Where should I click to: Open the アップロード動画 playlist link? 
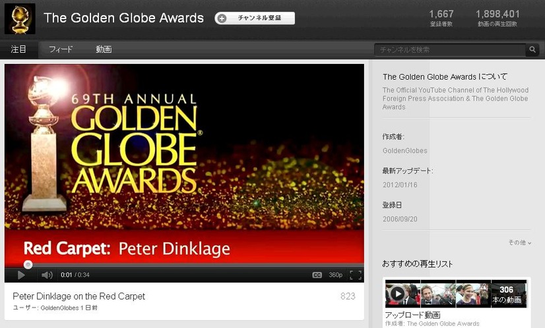[412, 315]
